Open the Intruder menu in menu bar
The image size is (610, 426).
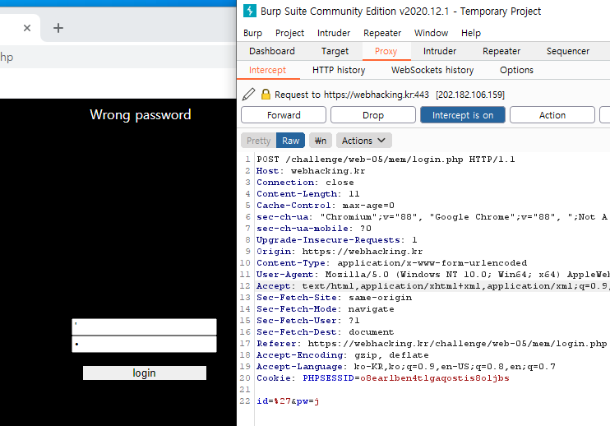point(334,33)
